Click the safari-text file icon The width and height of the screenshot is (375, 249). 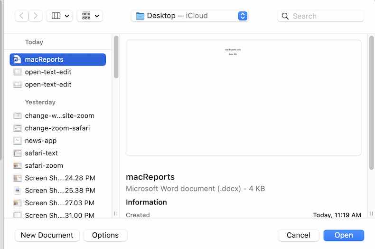click(x=17, y=153)
